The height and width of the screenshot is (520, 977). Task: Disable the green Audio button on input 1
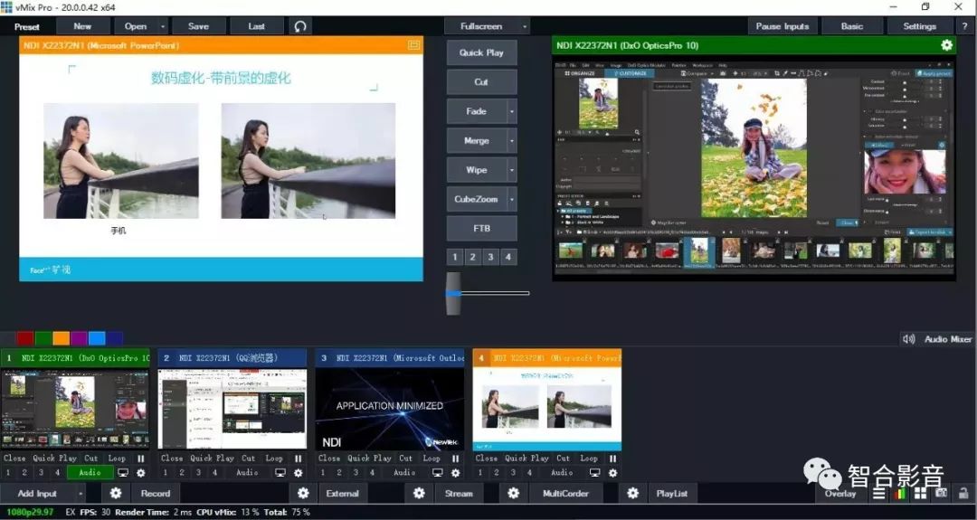90,473
